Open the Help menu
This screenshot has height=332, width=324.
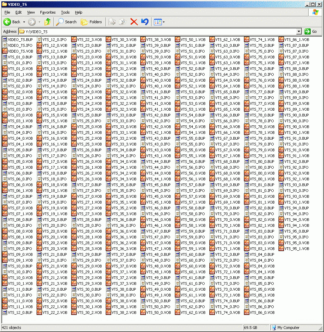point(78,12)
